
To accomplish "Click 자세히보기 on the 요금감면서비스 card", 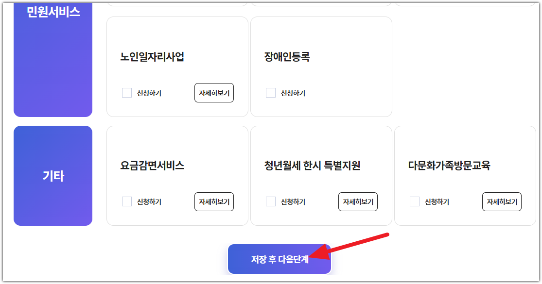I will (x=214, y=201).
